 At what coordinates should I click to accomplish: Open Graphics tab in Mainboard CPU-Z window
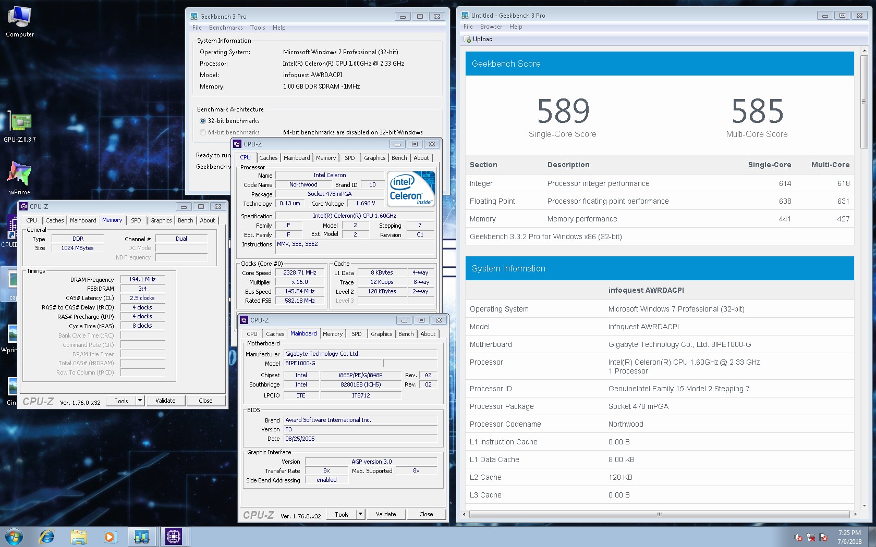382,334
